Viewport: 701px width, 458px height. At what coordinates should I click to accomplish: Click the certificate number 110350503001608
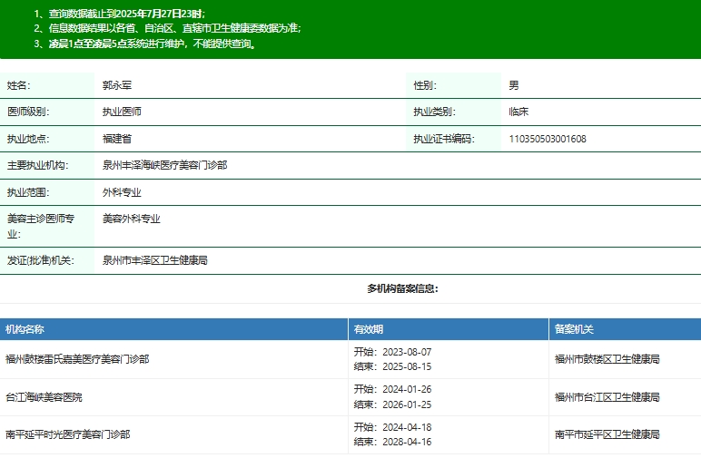548,139
